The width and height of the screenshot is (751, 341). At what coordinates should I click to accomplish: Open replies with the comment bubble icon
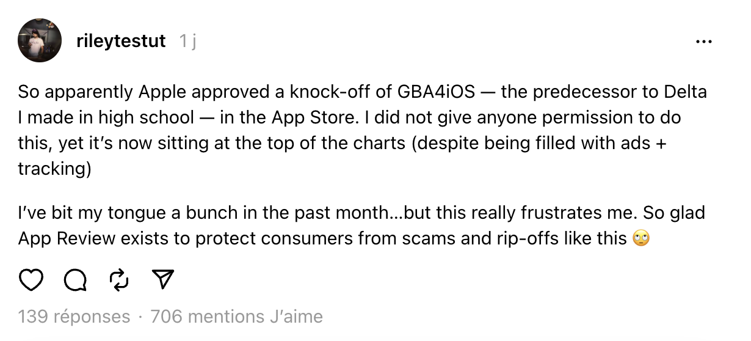point(75,280)
